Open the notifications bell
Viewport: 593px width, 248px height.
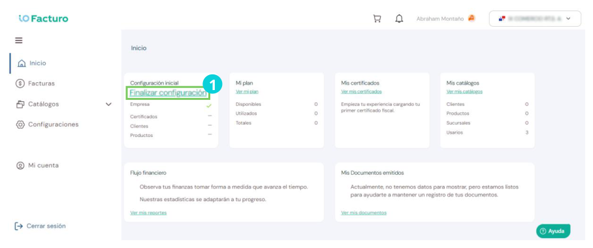(399, 18)
